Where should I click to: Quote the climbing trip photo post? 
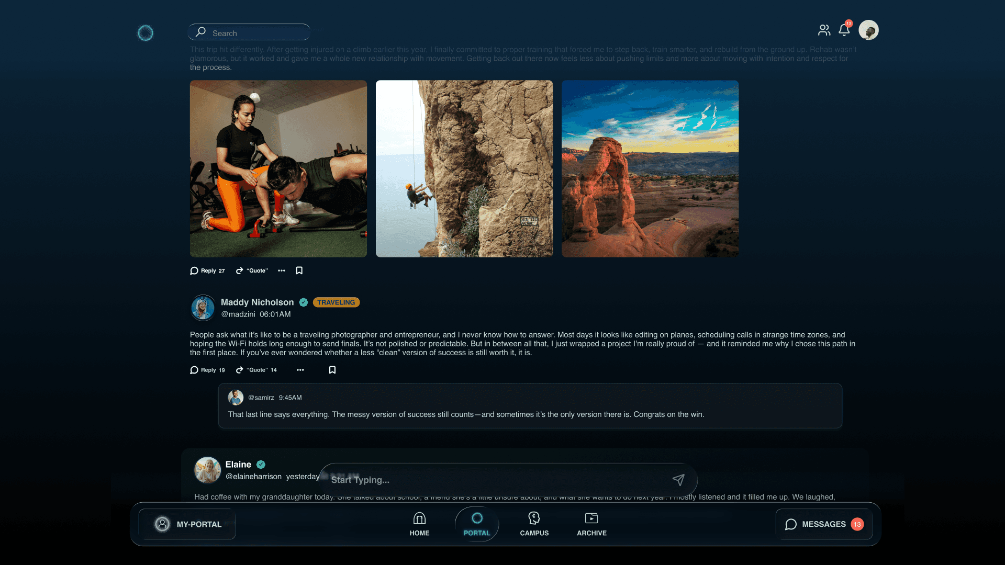[x=252, y=270]
